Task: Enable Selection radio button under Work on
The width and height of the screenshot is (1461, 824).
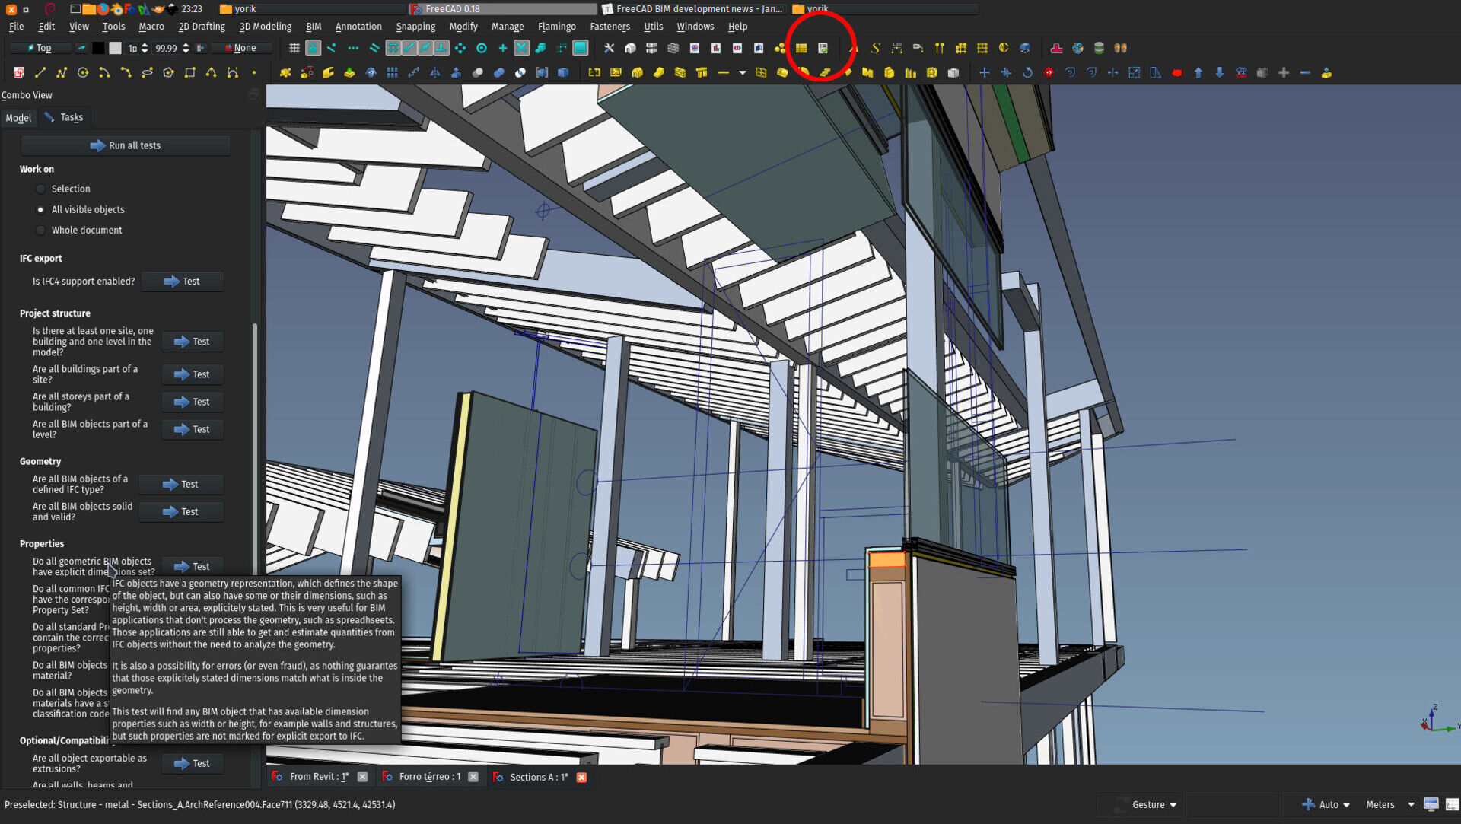Action: 41,189
